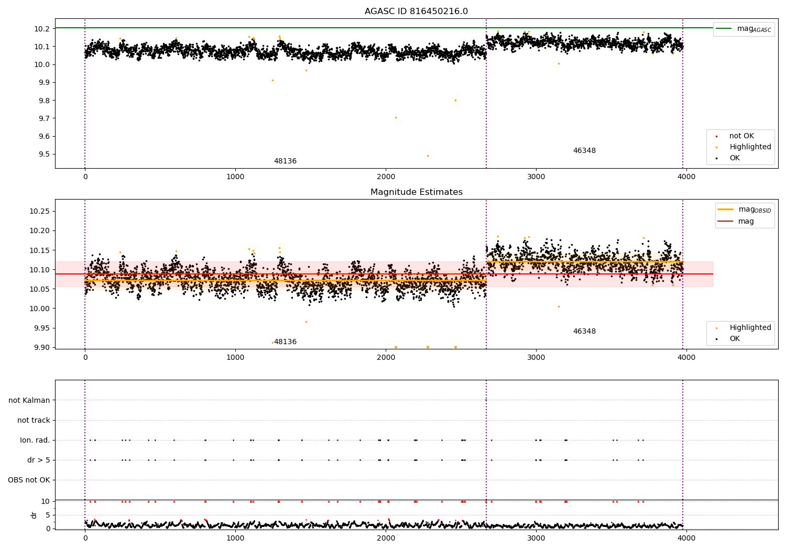
Task: Click the '5' tick on the dr axis
Action: click(x=48, y=515)
